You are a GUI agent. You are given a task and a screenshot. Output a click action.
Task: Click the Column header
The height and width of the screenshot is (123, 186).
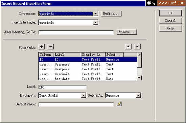pos(46,55)
